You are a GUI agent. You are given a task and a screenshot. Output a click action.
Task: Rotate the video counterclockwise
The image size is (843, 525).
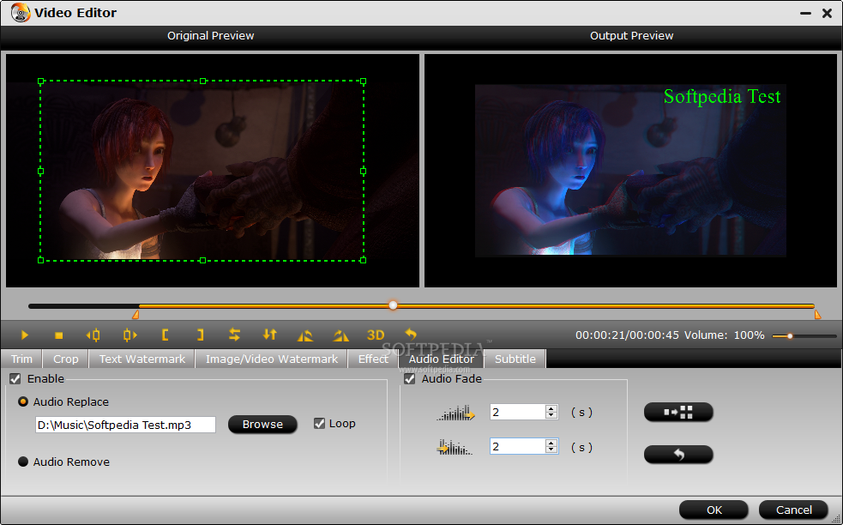click(x=305, y=335)
